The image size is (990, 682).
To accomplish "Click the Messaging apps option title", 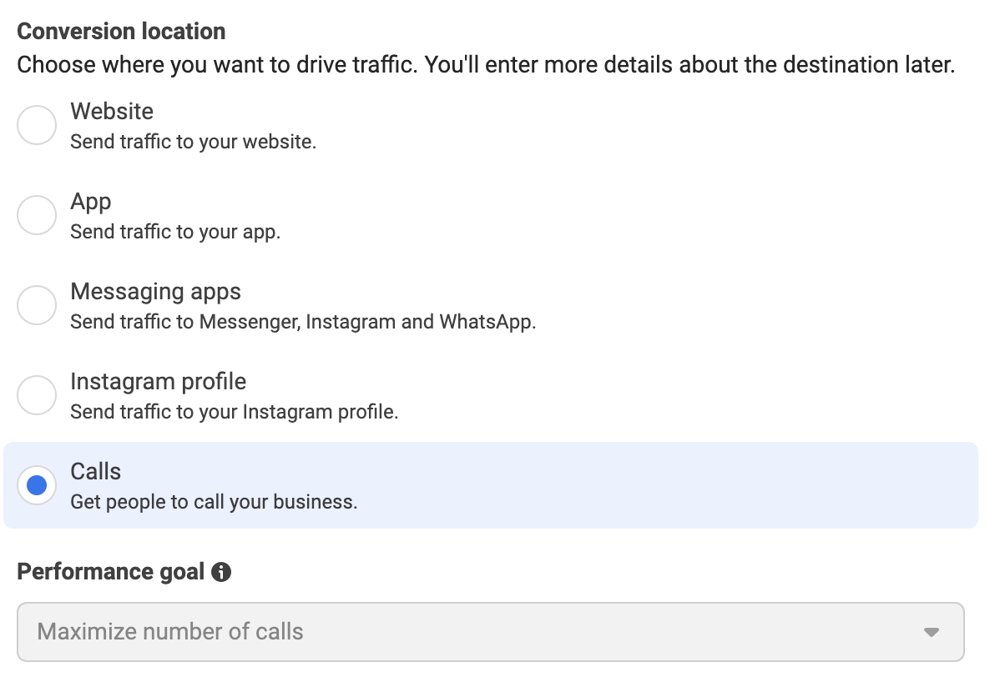I will [x=155, y=292].
